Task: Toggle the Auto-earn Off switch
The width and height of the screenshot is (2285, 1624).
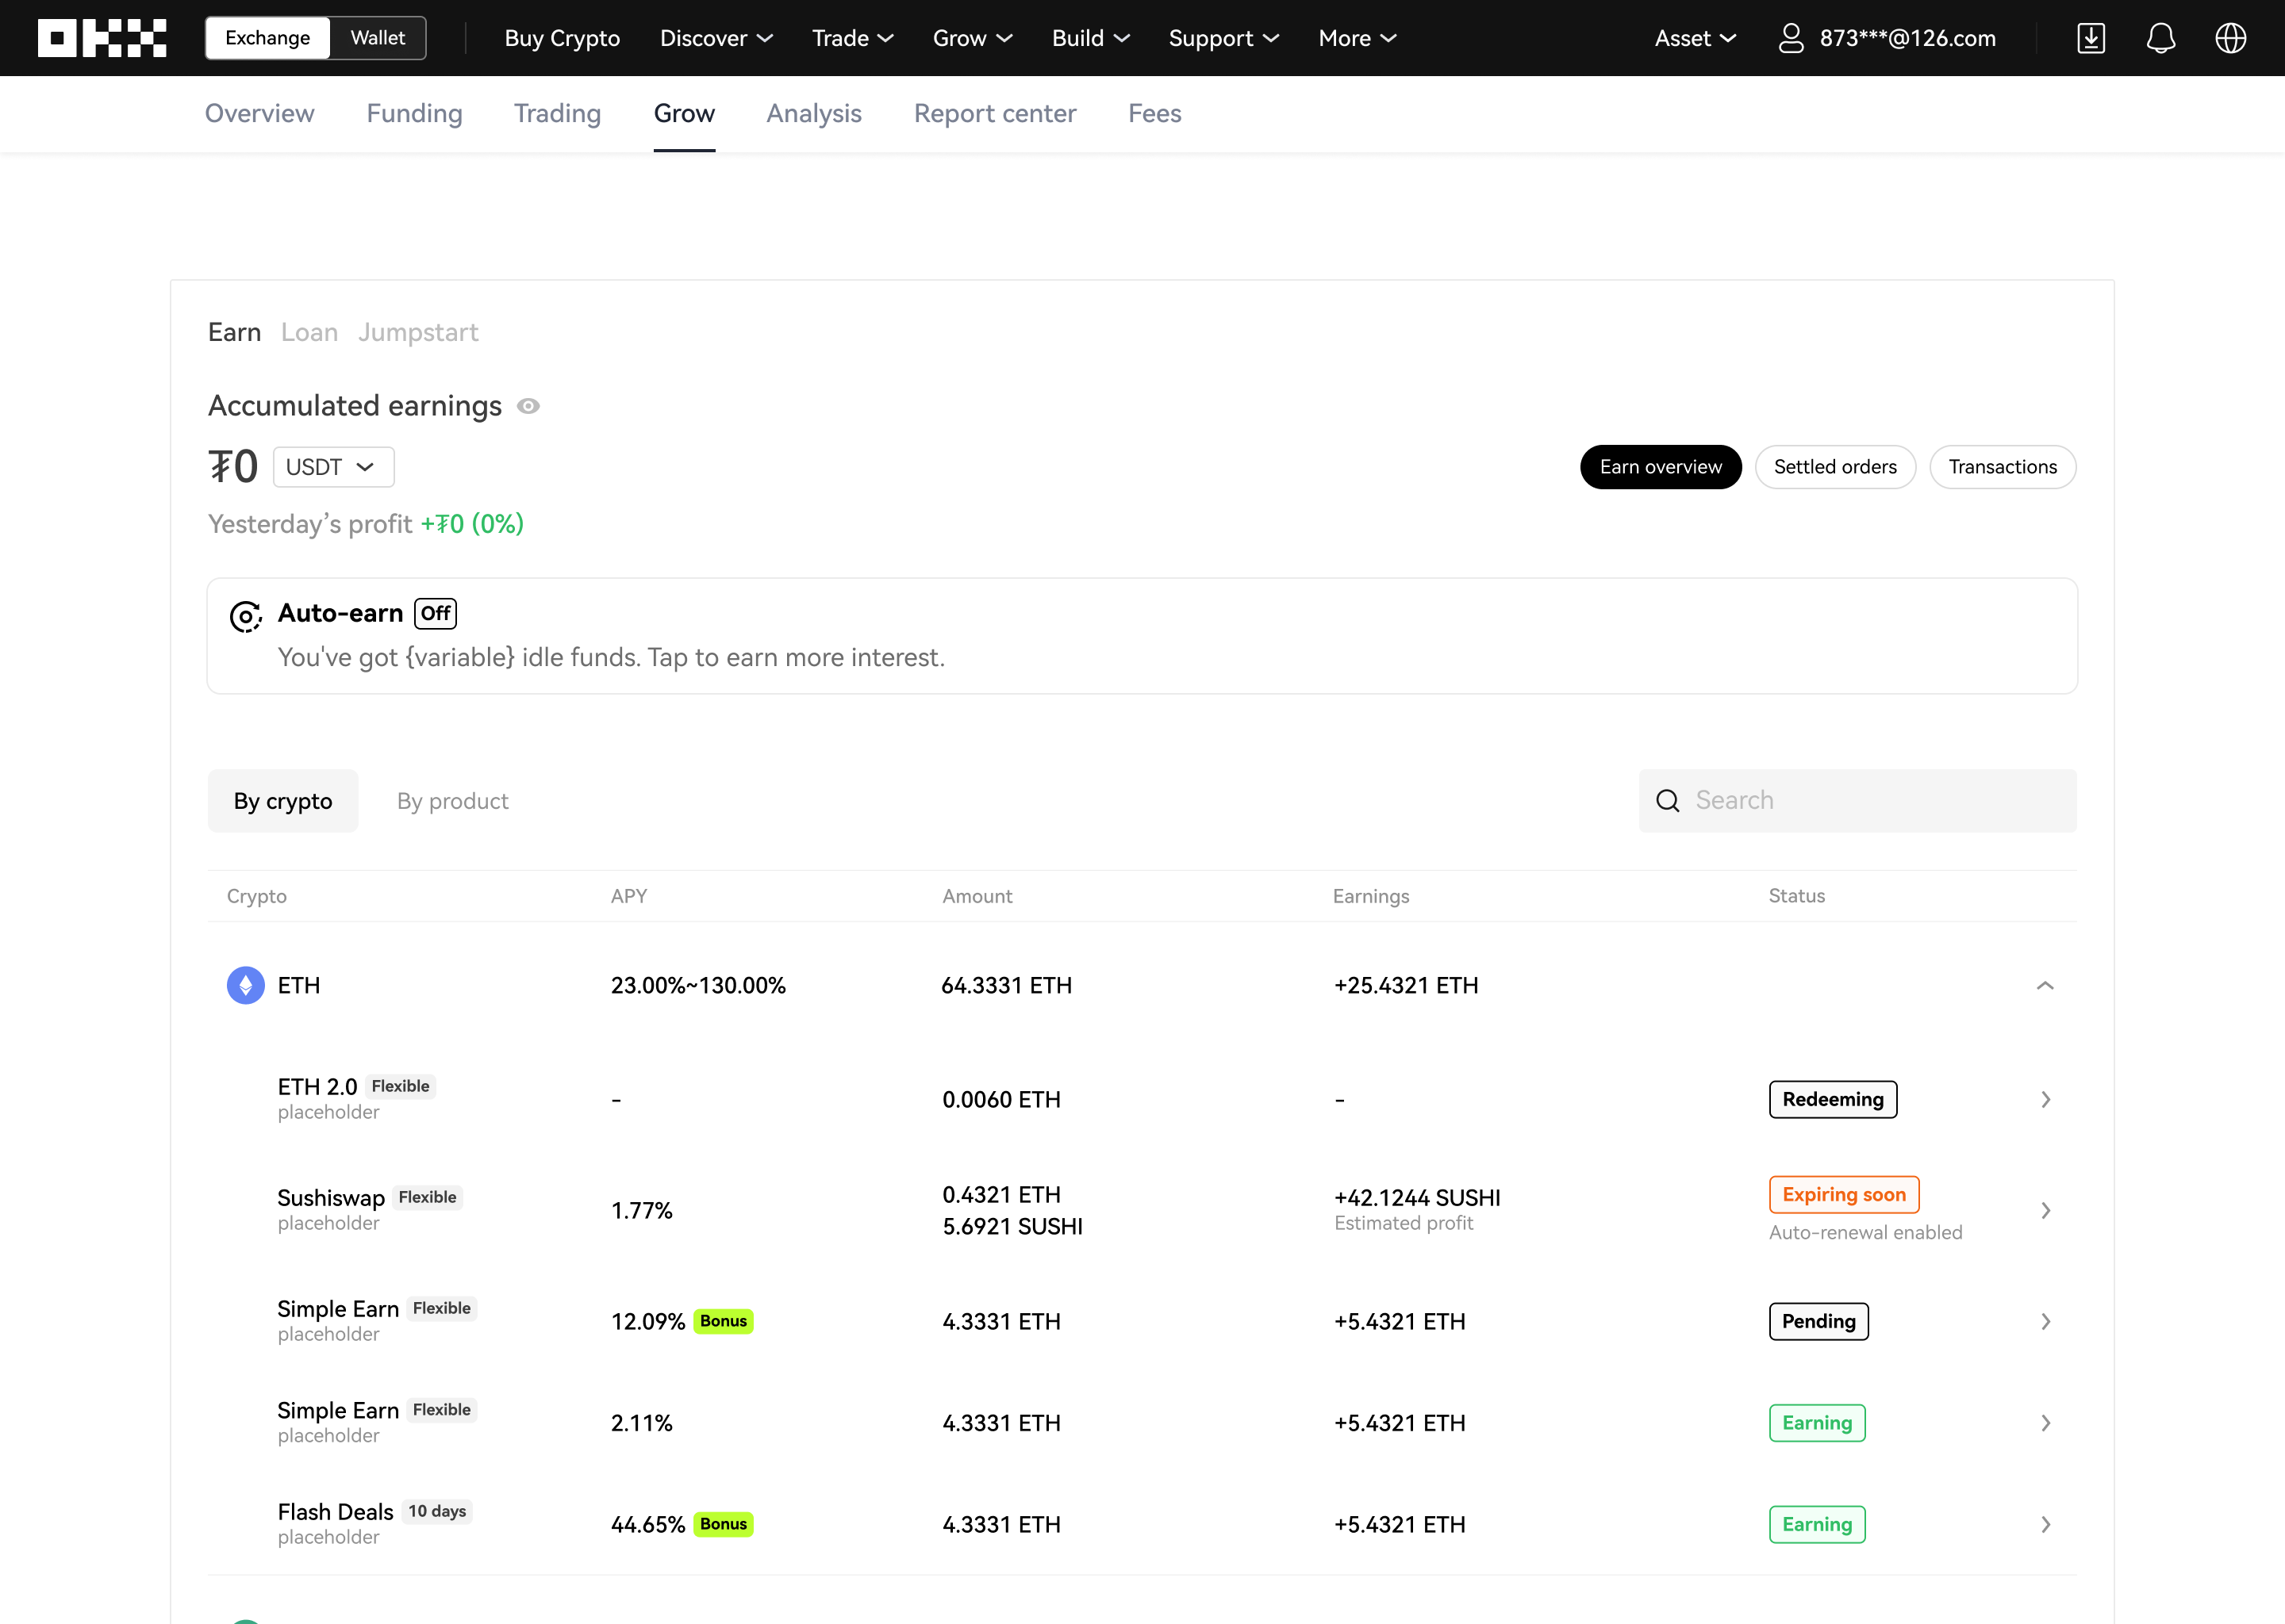Action: 436,613
